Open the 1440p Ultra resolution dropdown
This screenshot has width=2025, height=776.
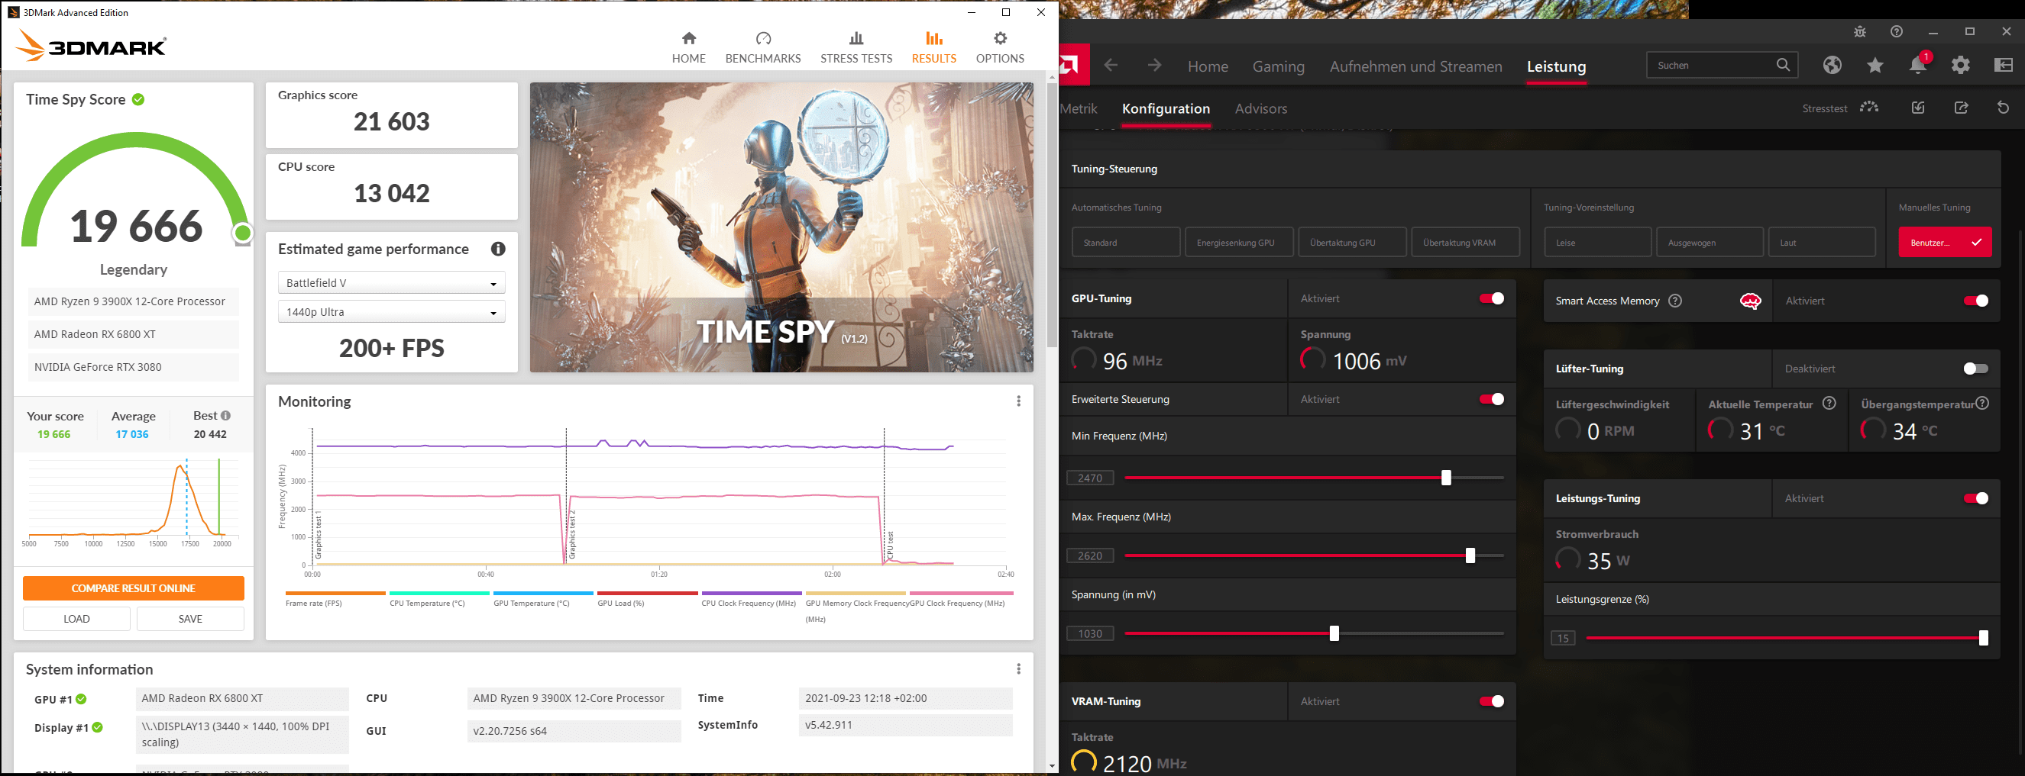pos(391,312)
